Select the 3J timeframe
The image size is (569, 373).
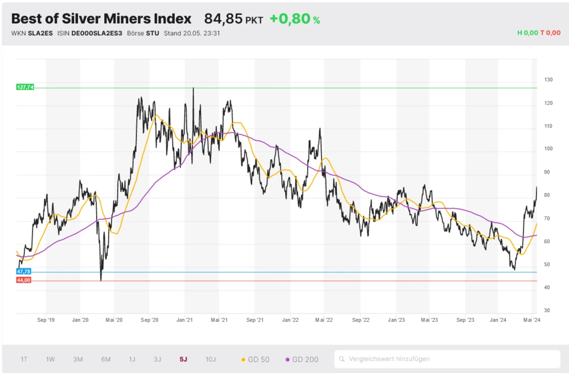[158, 359]
